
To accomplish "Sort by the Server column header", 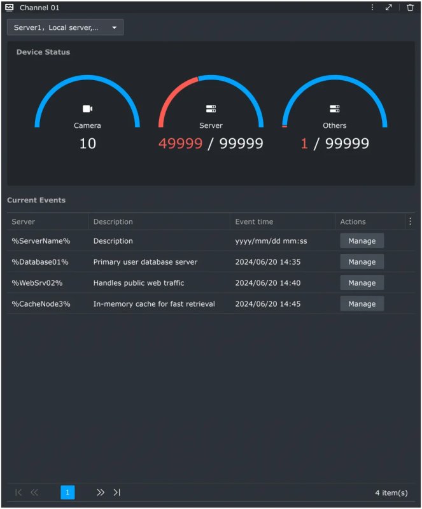I will click(x=24, y=221).
